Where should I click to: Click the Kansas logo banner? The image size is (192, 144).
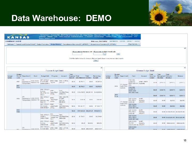(x=18, y=37)
